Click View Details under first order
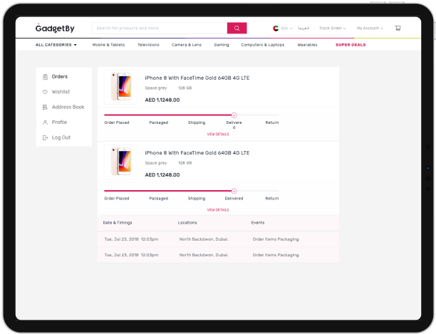This screenshot has height=334, width=436. 218,134
